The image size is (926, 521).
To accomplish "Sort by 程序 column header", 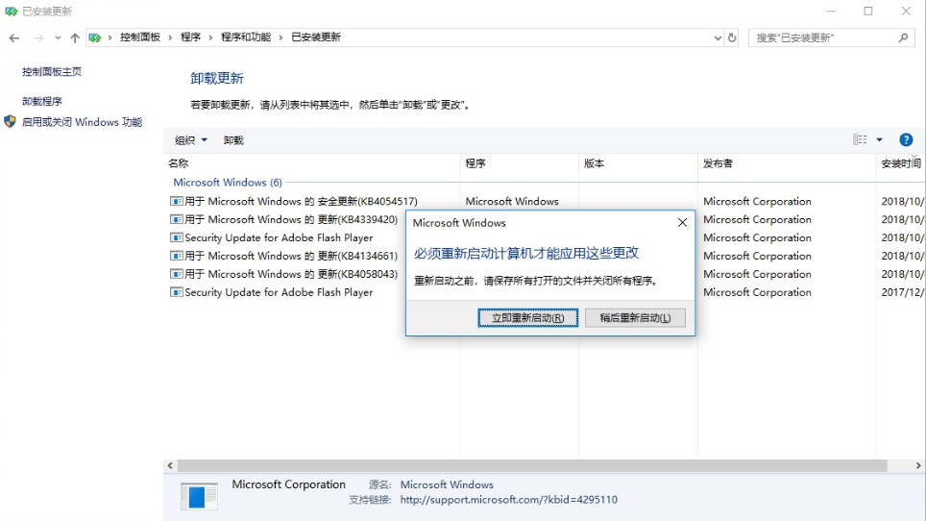I will tap(520, 163).
